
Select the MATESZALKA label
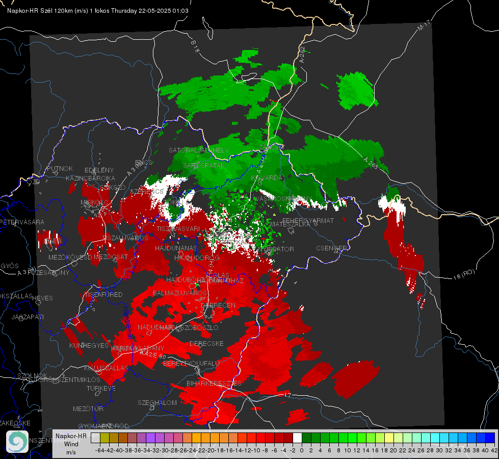(x=290, y=224)
